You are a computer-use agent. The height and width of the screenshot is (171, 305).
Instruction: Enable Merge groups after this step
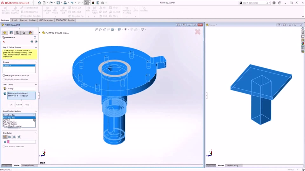click(4, 75)
